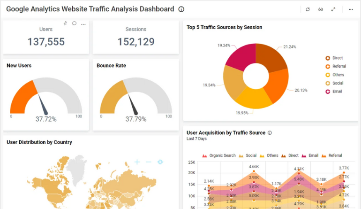Screen dimensions: 361x209
Task: Expand dashboard to fullscreen
Action: [333, 9]
